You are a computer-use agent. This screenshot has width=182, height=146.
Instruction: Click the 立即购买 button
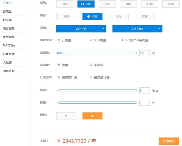pos(169,141)
